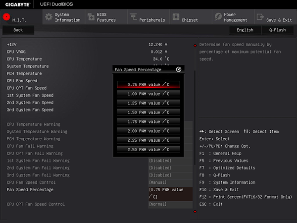
Task: Click the Peripherals tab icon
Action: click(x=133, y=17)
